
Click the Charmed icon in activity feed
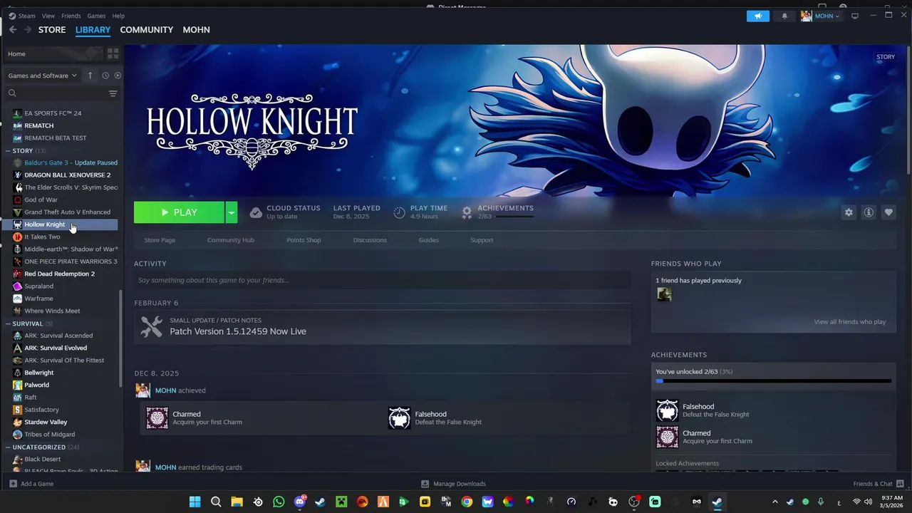click(157, 418)
